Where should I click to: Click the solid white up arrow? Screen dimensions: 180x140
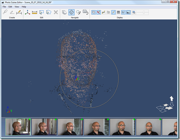click(172, 99)
